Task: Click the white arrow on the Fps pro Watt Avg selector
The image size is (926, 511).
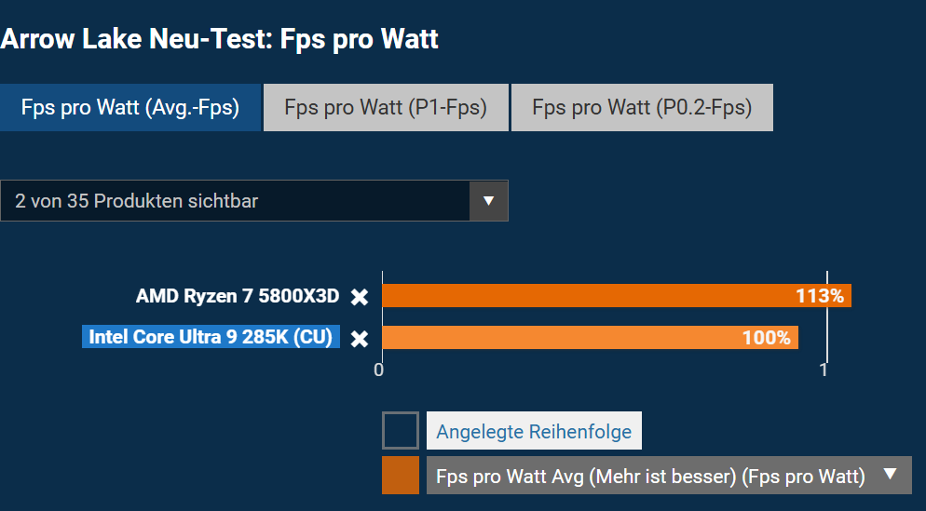Action: tap(890, 474)
